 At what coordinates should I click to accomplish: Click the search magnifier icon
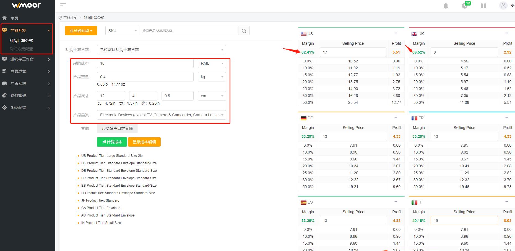point(244,31)
